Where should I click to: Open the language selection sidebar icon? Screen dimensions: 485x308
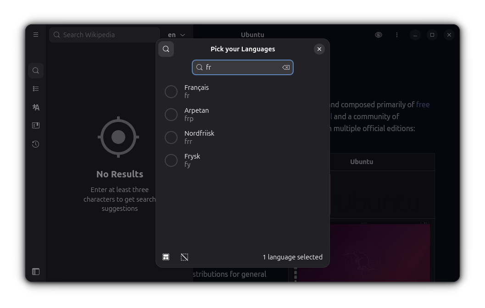click(35, 107)
